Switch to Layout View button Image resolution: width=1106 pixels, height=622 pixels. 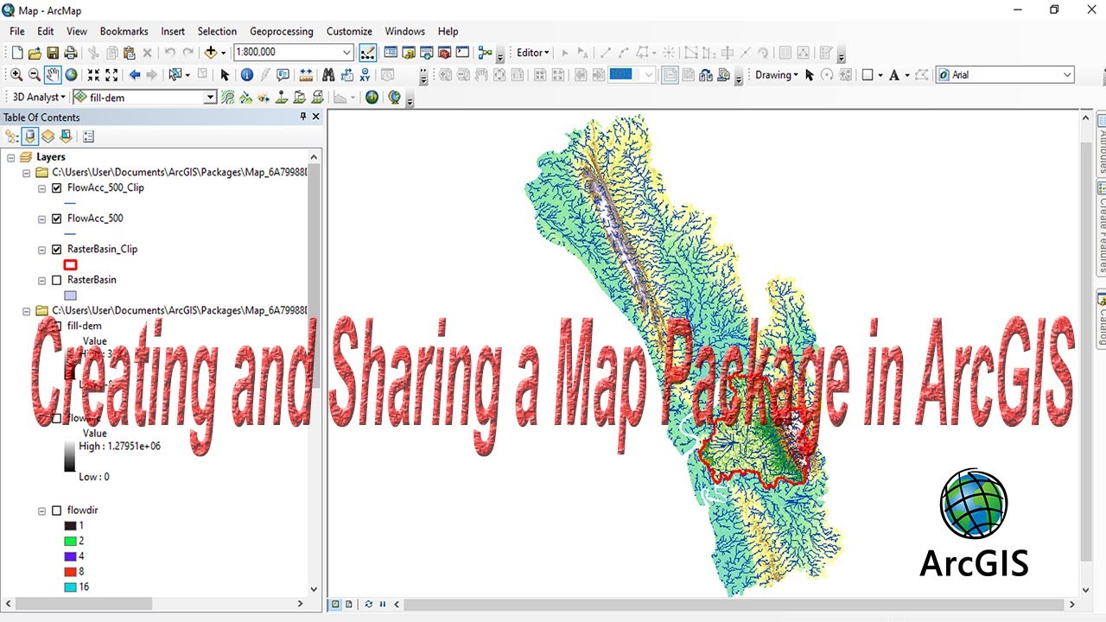tap(349, 605)
